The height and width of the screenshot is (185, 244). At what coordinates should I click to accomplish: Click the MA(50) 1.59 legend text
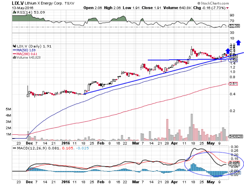pos(26,50)
